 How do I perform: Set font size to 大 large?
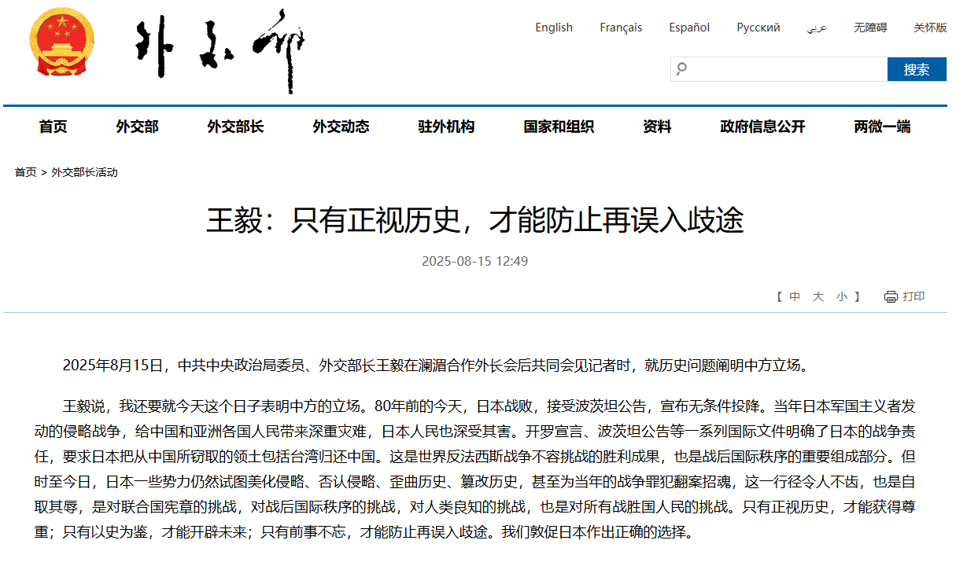(x=818, y=296)
